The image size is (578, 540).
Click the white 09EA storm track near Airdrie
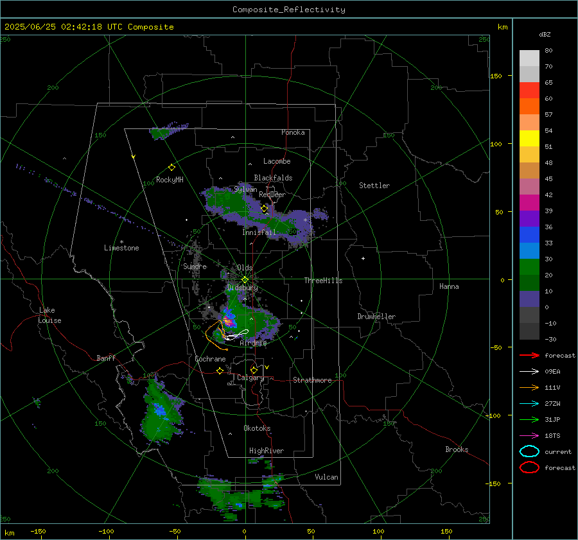(236, 335)
